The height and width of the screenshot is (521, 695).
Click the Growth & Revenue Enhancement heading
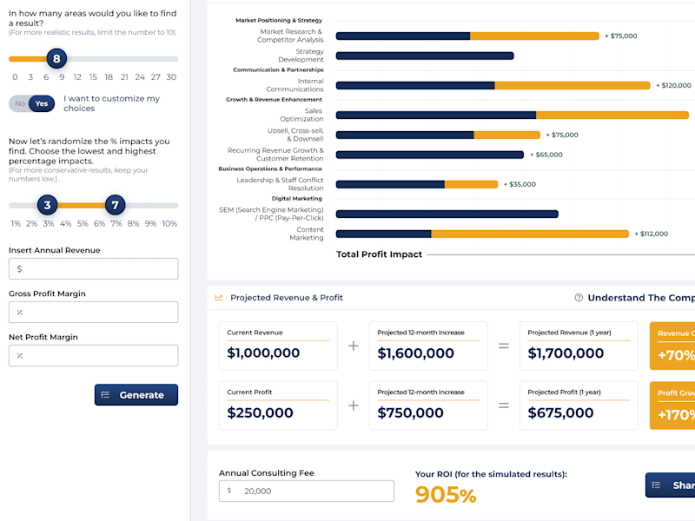click(x=274, y=100)
